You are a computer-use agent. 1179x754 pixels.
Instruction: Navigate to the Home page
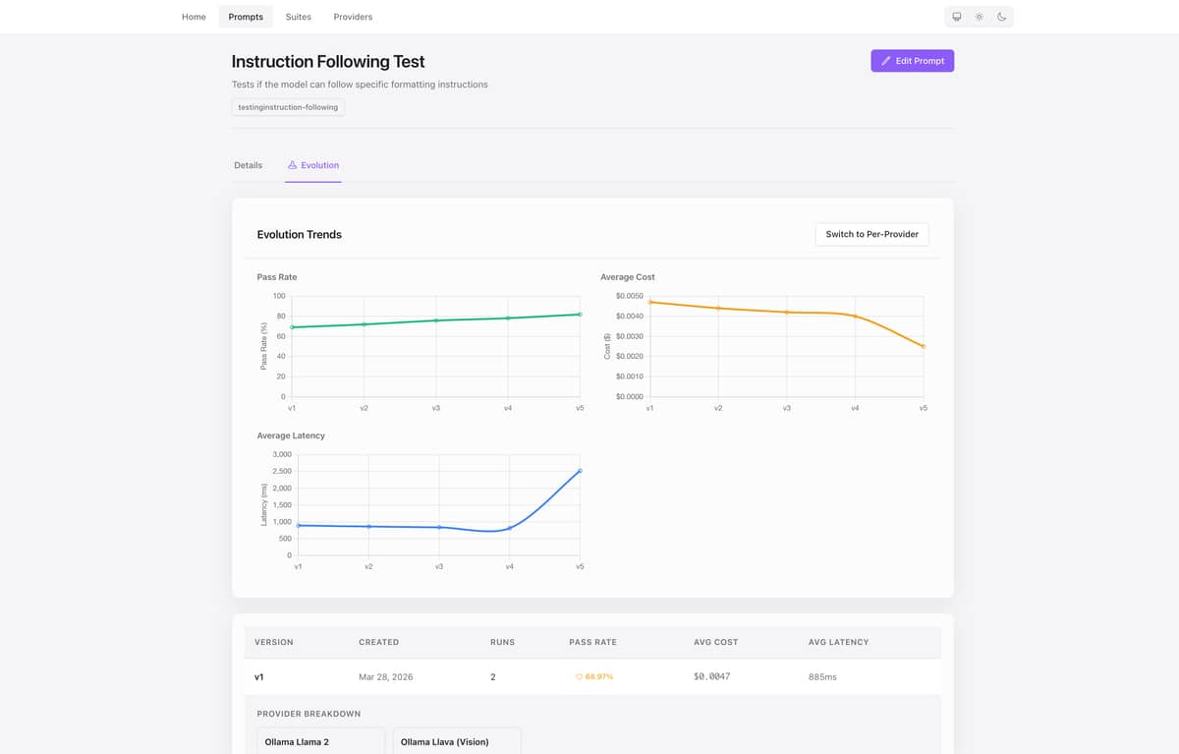[x=194, y=17]
